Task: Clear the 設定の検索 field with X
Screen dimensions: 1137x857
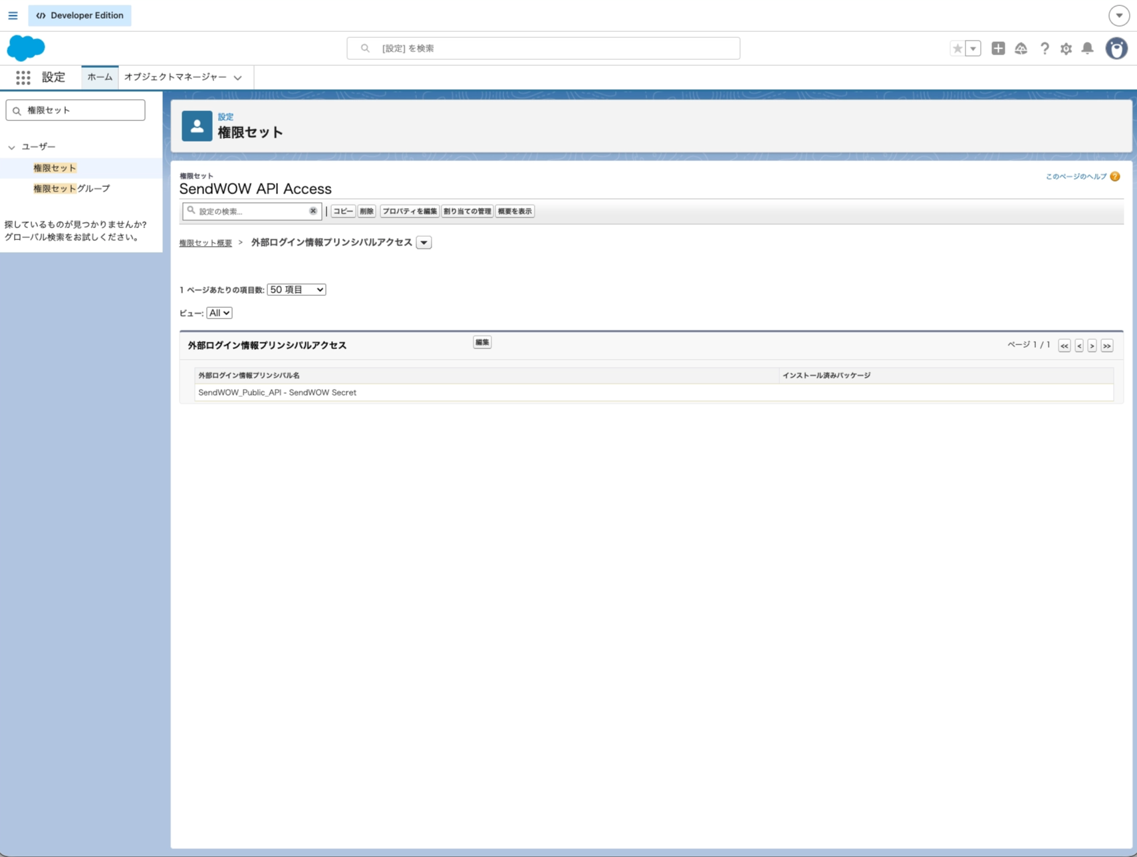Action: [313, 211]
